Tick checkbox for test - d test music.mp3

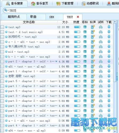(x=2, y=32)
